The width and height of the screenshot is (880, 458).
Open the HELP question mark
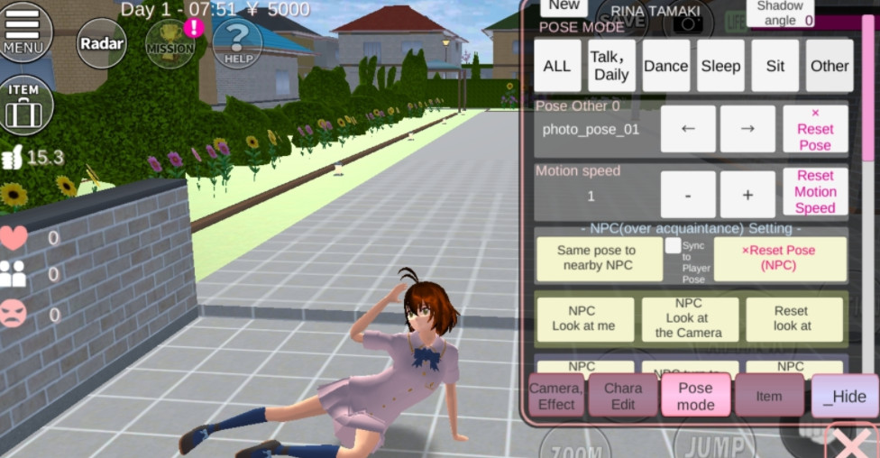coord(237,44)
